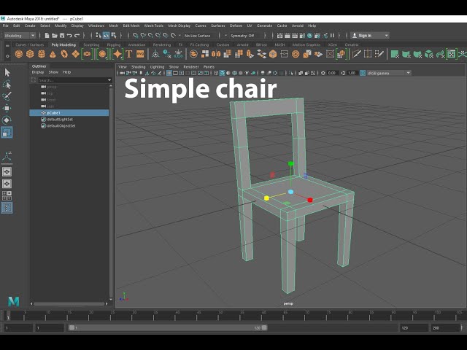Create a polygon cylinder from the shelf
The width and height of the screenshot is (467, 350).
[42, 54]
